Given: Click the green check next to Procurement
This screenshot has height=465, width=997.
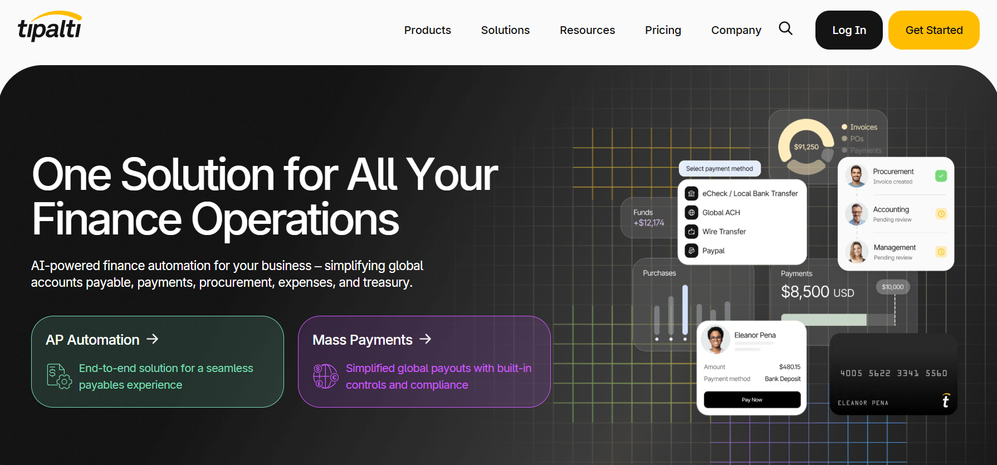Looking at the screenshot, I should click(941, 176).
